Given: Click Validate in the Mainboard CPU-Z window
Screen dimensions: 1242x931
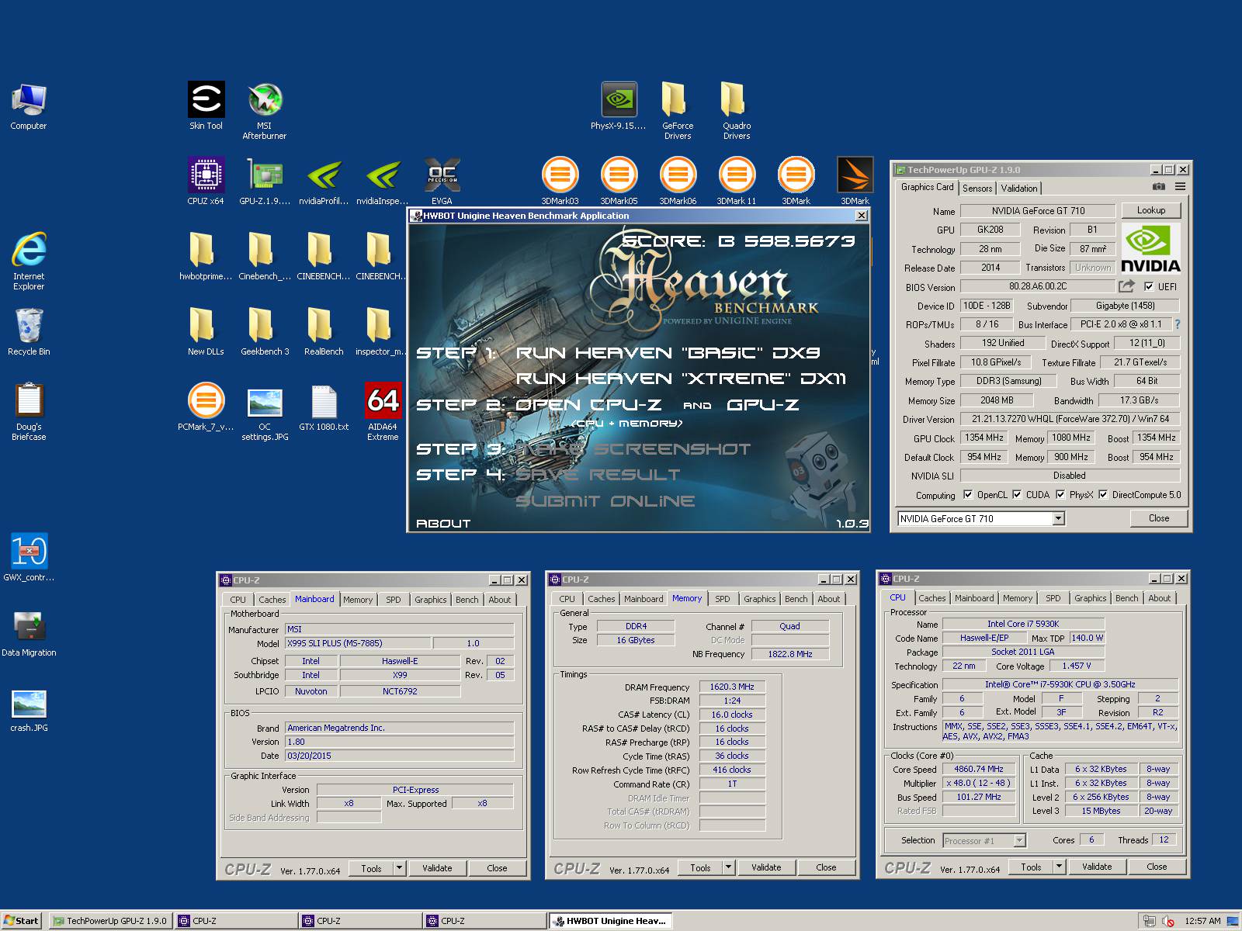Looking at the screenshot, I should point(437,868).
